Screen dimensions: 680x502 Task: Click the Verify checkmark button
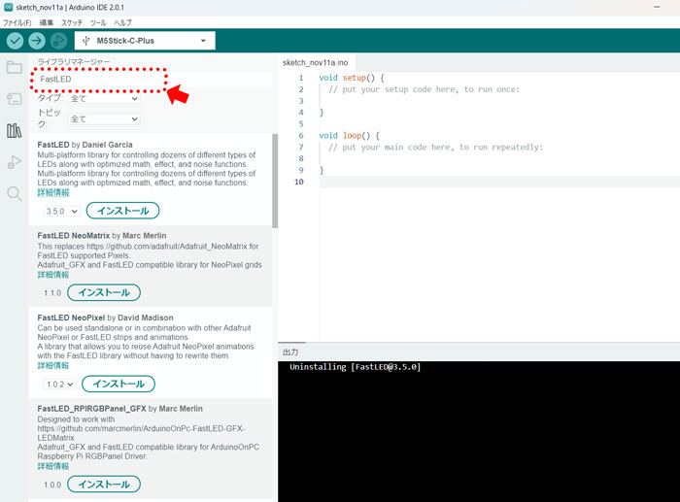click(15, 41)
